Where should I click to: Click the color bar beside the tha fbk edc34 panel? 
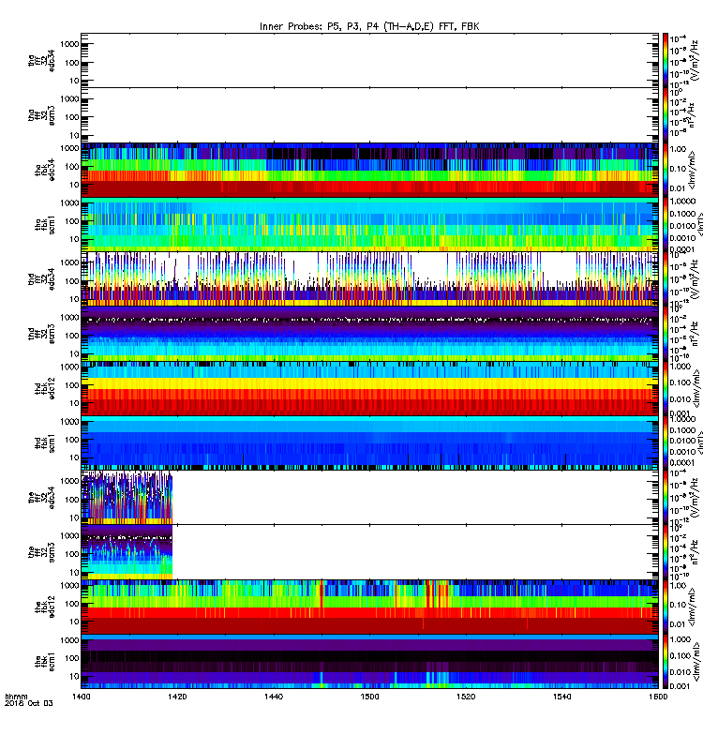[x=665, y=170]
